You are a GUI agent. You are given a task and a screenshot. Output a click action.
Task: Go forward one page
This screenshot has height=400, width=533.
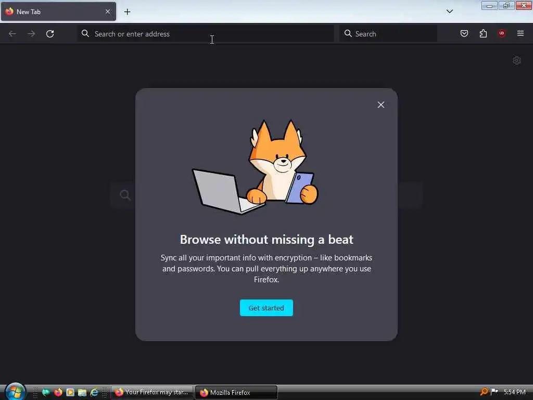pyautogui.click(x=31, y=34)
